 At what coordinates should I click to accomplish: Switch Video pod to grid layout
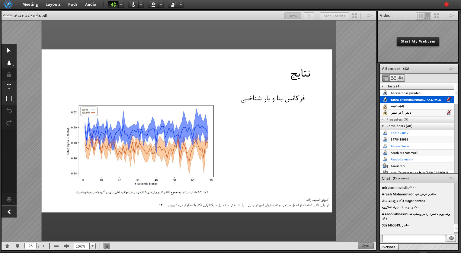point(420,16)
